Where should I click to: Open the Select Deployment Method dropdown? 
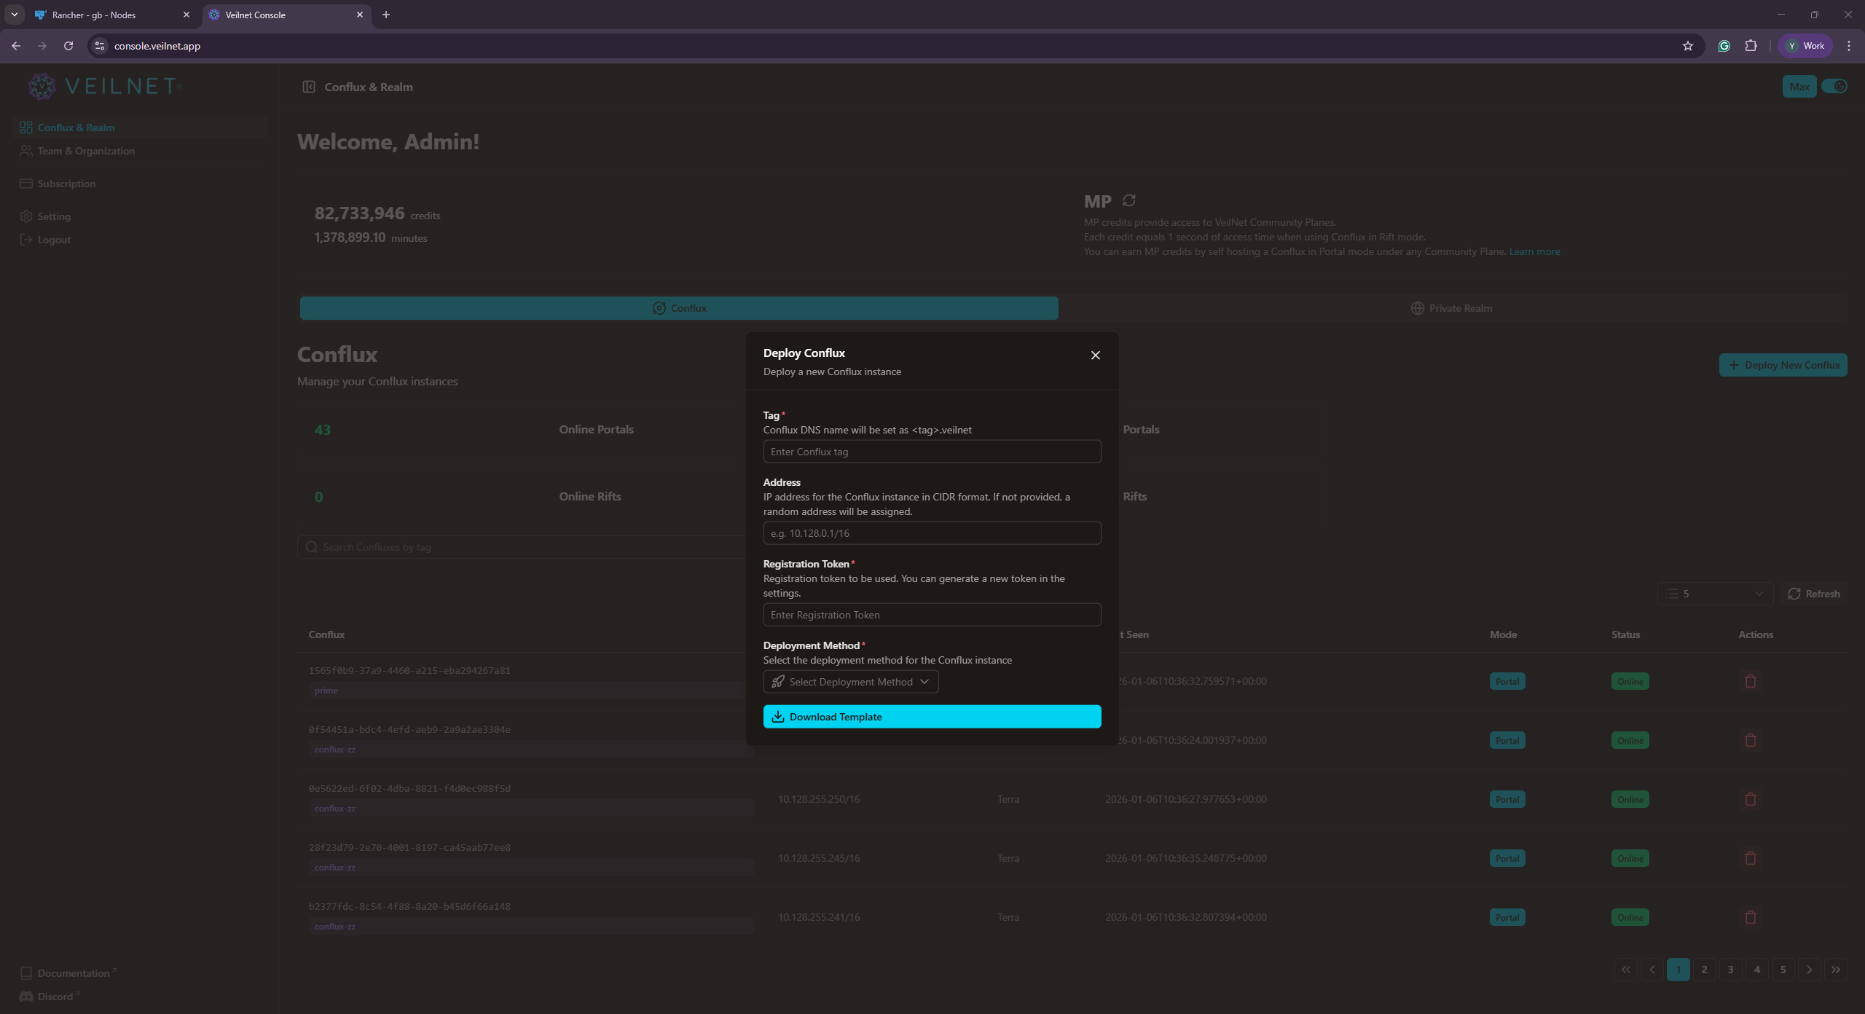(849, 681)
